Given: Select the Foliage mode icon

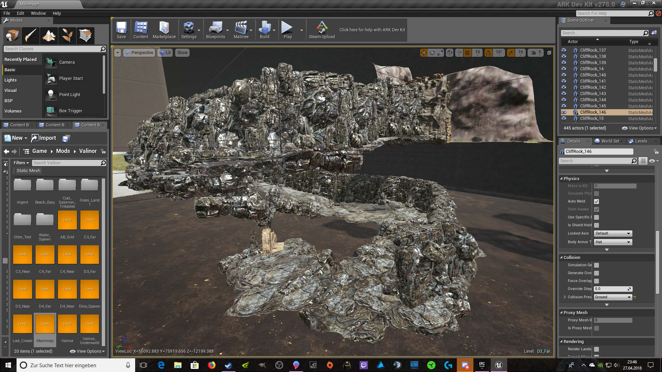Looking at the screenshot, I should coord(67,35).
